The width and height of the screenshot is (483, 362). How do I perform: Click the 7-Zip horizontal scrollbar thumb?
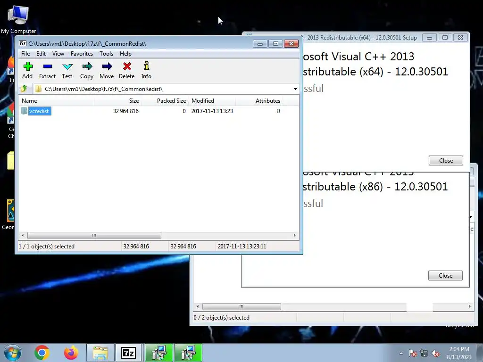coord(94,236)
